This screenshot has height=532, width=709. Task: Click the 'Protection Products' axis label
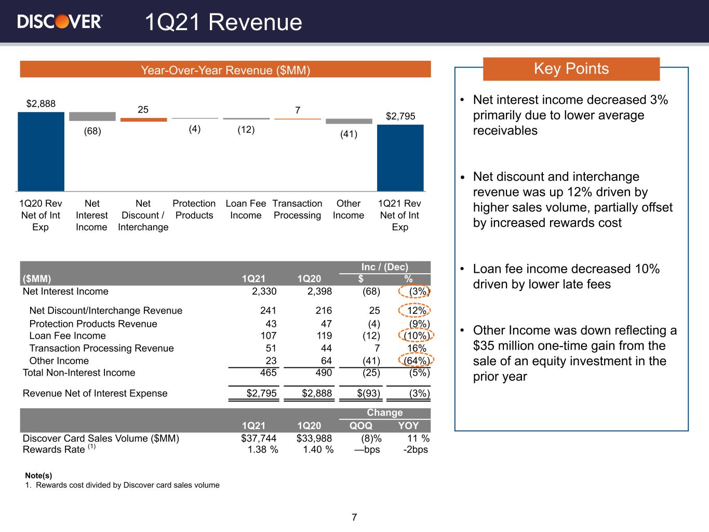pyautogui.click(x=194, y=209)
